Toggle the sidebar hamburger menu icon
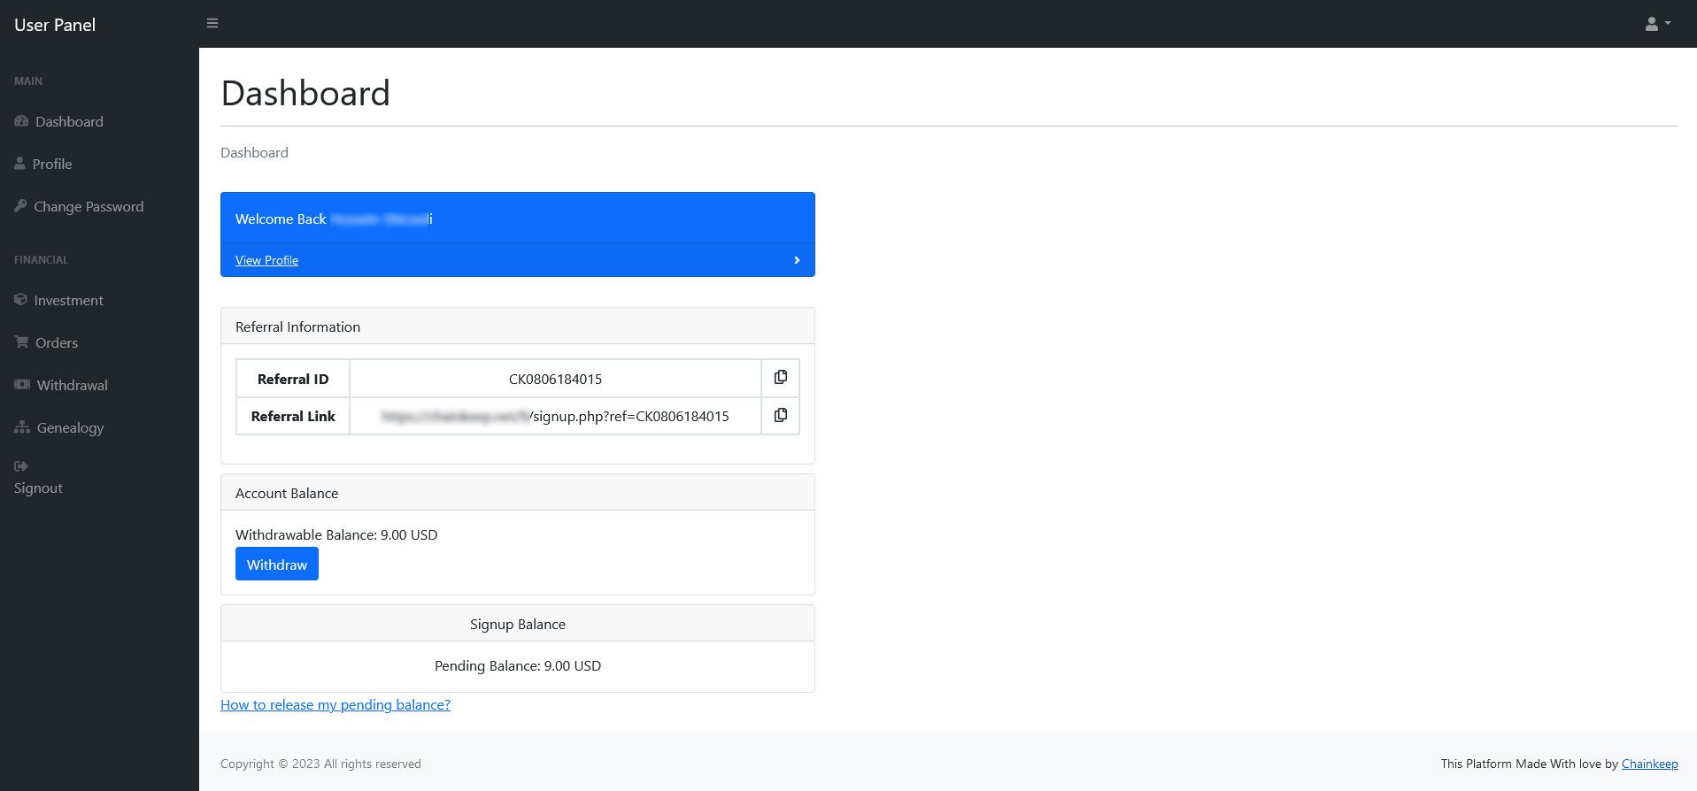The height and width of the screenshot is (791, 1697). point(212,23)
